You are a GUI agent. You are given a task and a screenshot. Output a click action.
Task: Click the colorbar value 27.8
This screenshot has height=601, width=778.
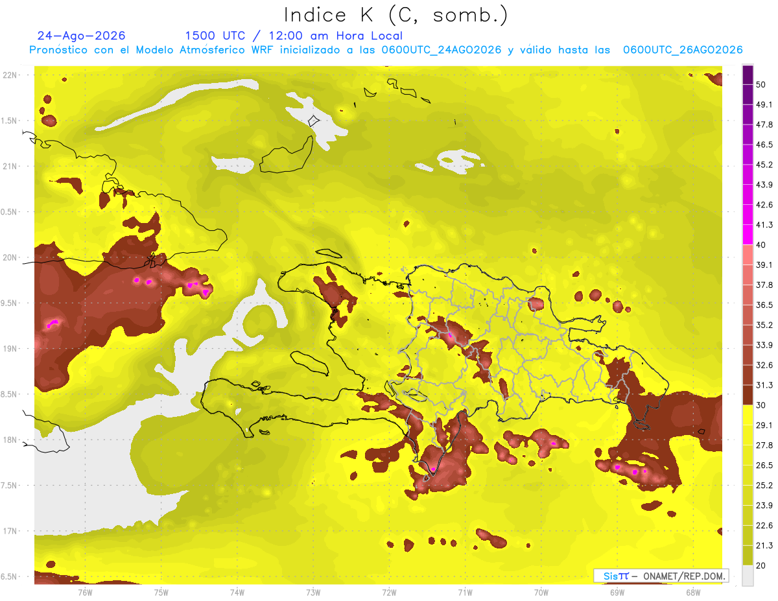tap(764, 445)
